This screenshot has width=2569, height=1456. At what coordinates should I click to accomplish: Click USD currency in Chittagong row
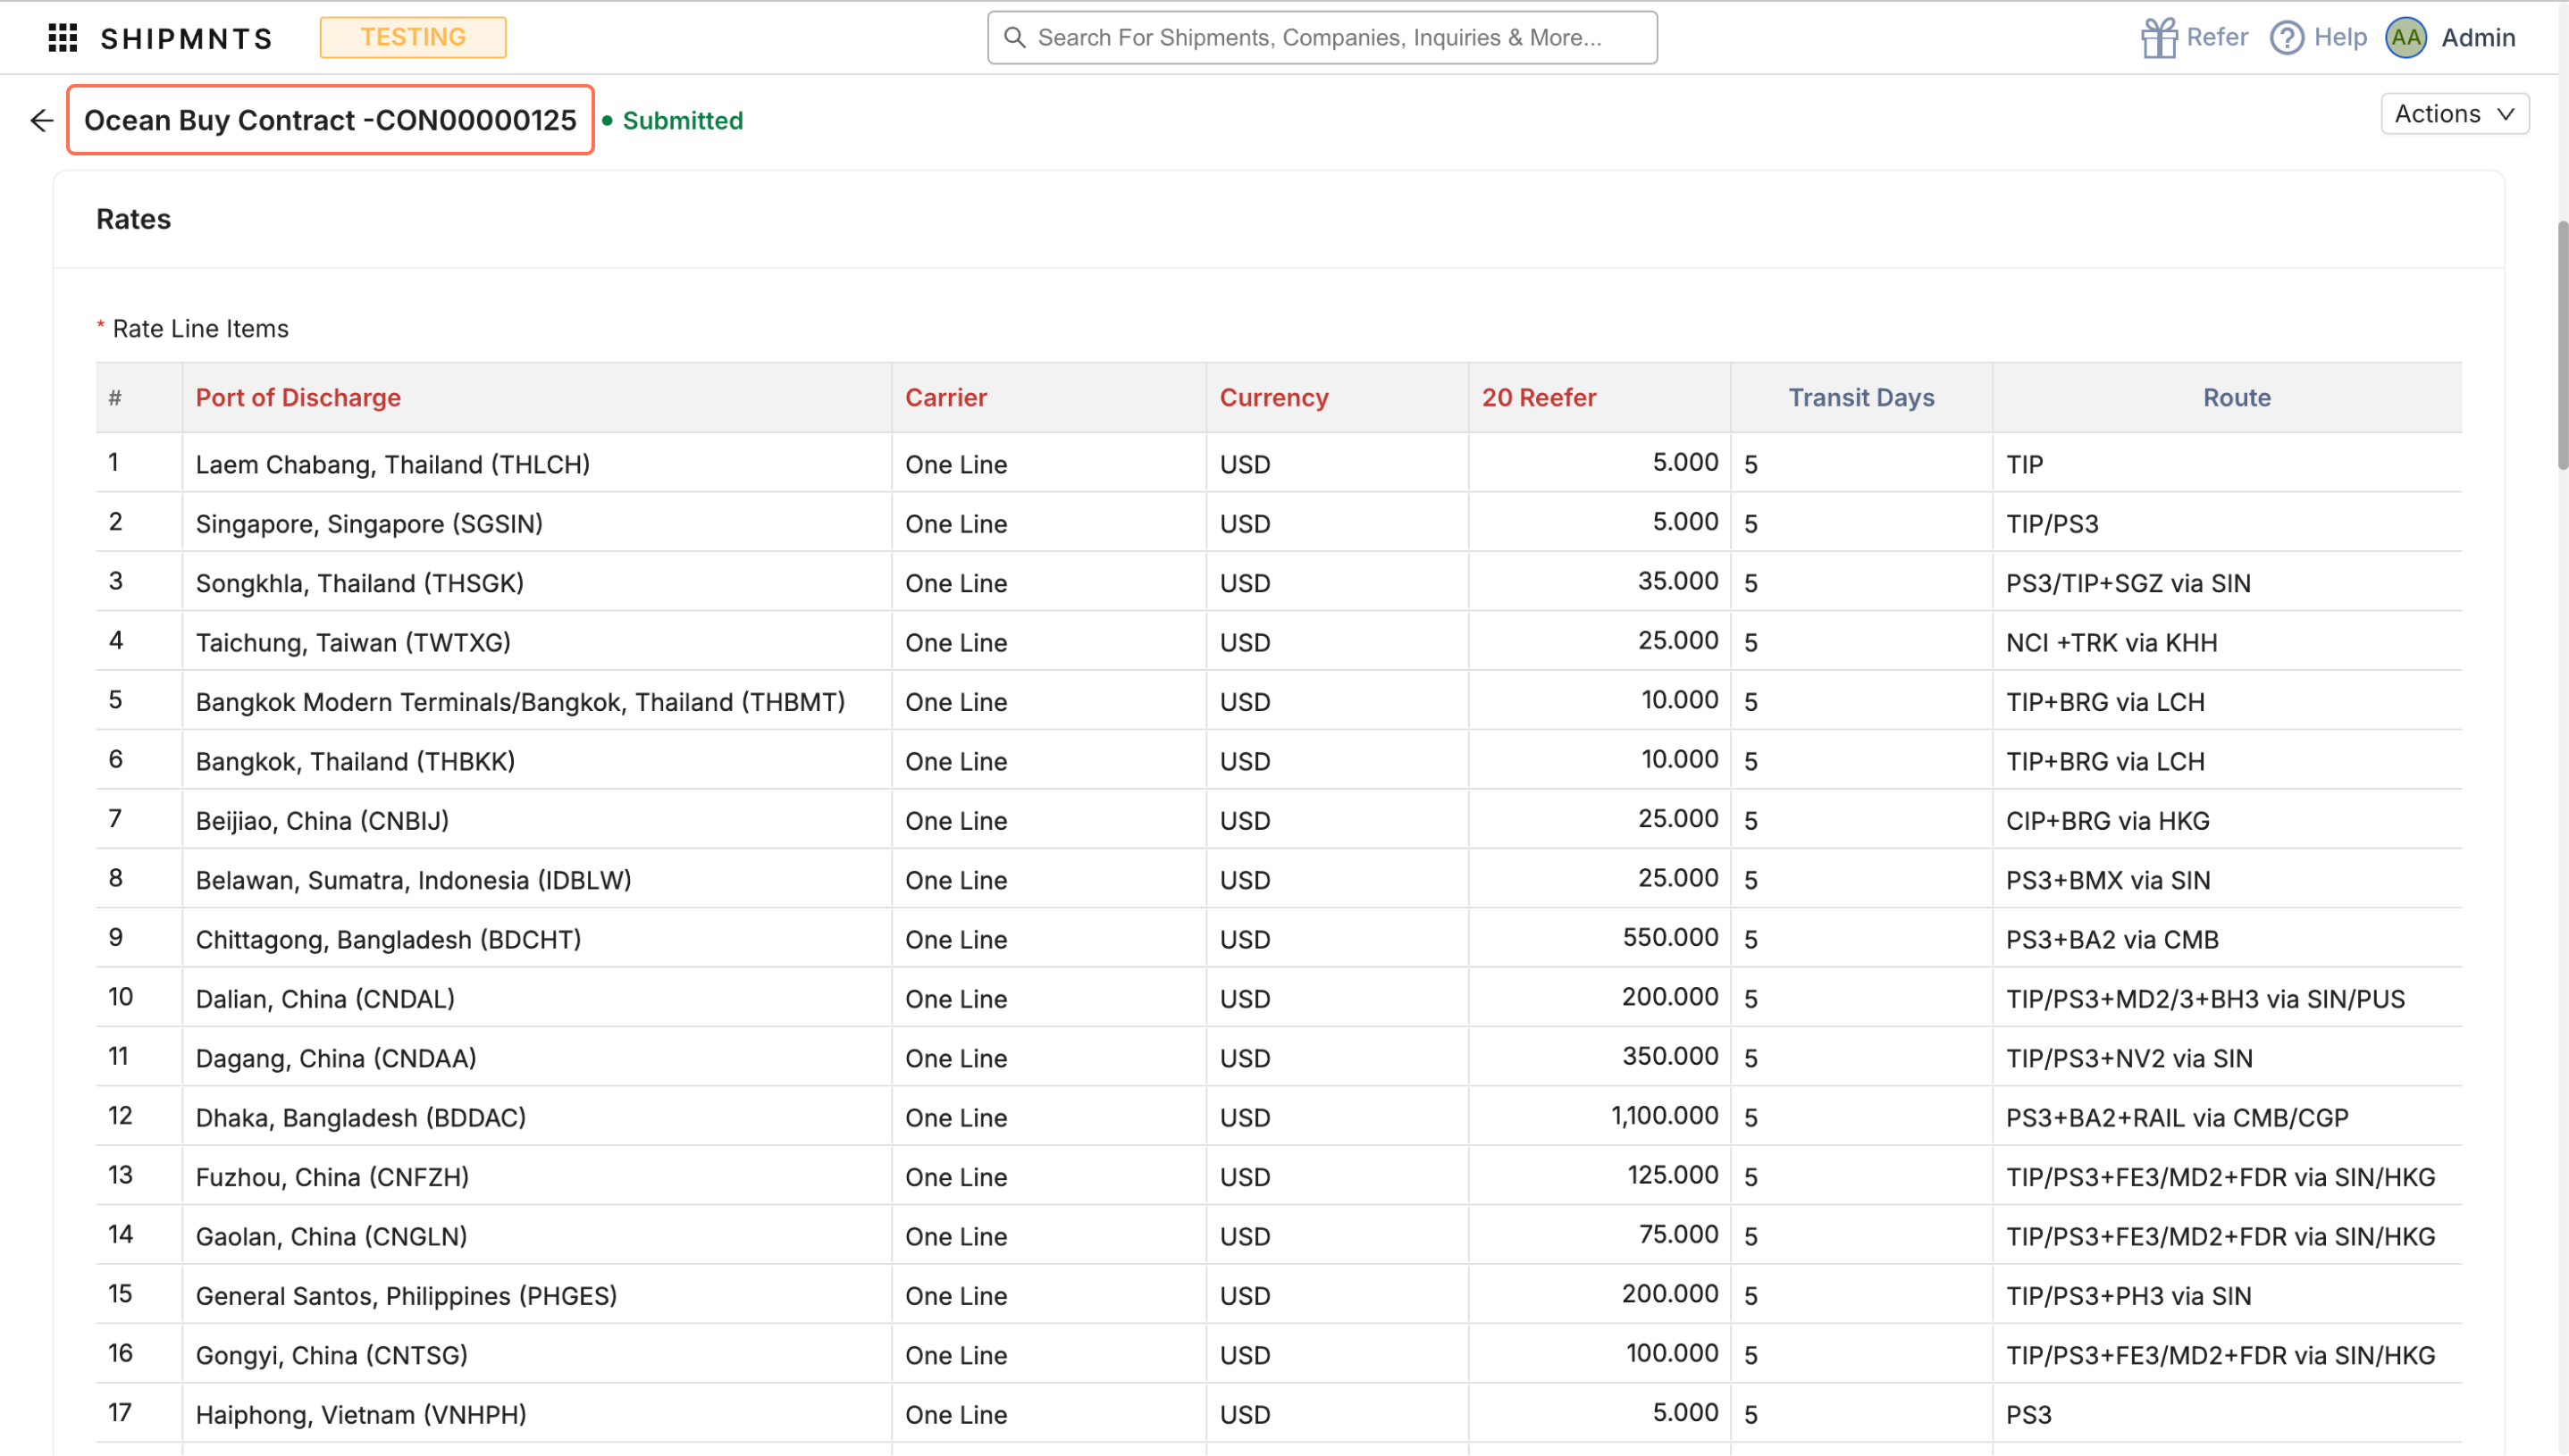coord(1245,939)
